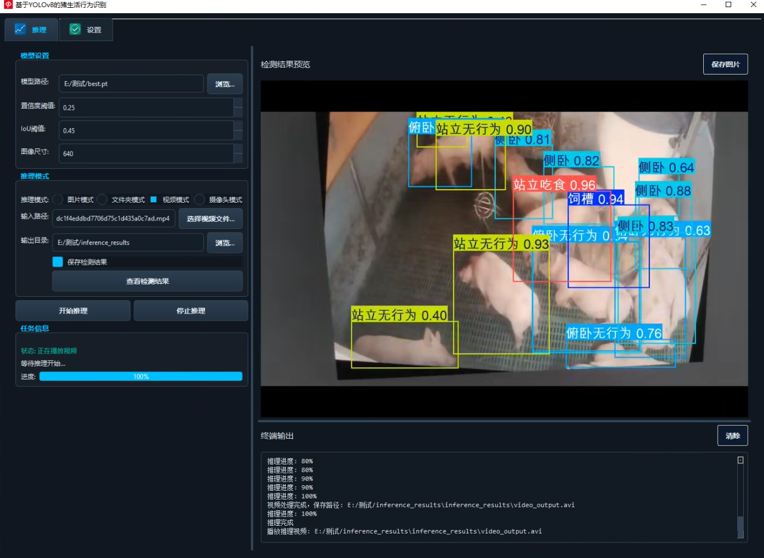Switch to the 推理 tab
This screenshot has height=558, width=764.
click(32, 29)
